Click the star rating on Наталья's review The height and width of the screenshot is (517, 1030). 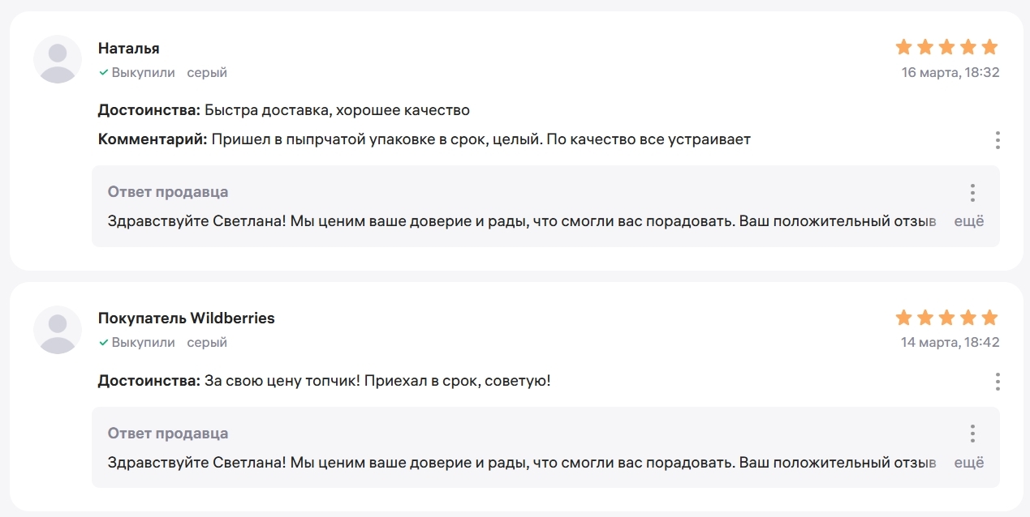tap(946, 47)
